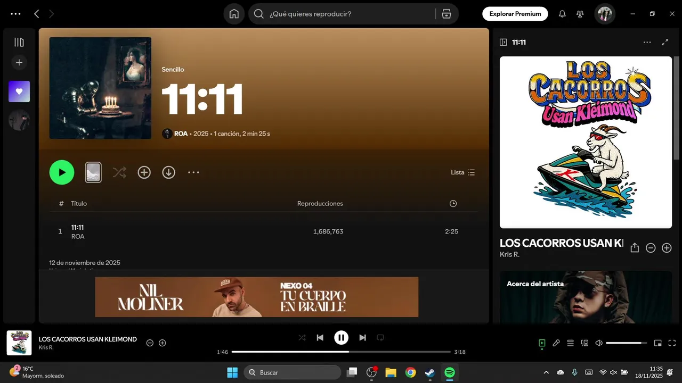Open friend activity icon
682x383 pixels.
tap(580, 14)
